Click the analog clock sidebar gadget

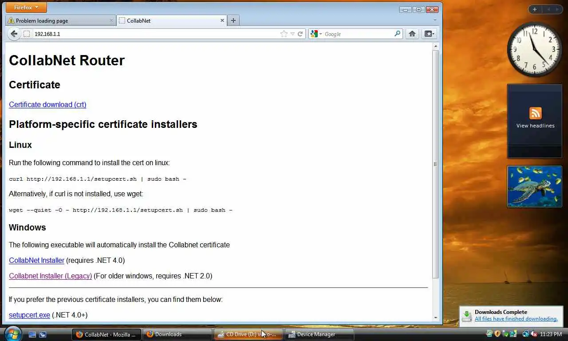[535, 50]
